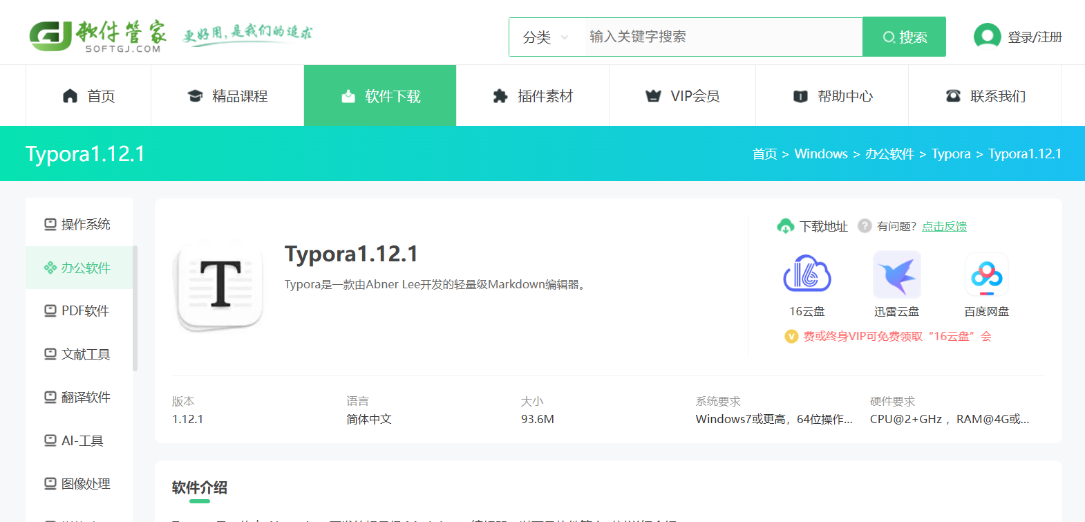This screenshot has height=522, width=1085.
Task: Click the 插件素材 puzzle piece icon
Action: coord(500,96)
